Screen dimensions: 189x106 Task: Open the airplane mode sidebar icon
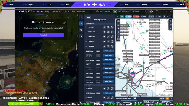[81, 36]
